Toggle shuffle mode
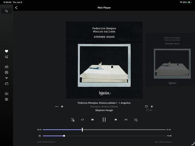The width and height of the screenshot is (195, 146). tap(126, 120)
